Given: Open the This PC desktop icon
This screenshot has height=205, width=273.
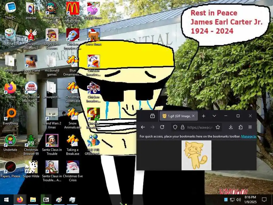Looking at the screenshot, I should pos(10,10).
